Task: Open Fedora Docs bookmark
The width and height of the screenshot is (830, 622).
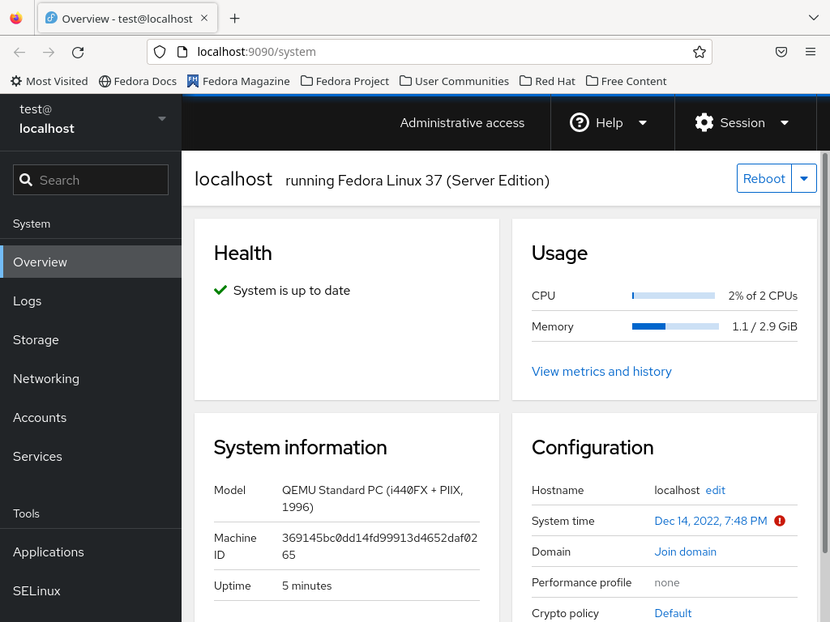Action: pos(138,81)
